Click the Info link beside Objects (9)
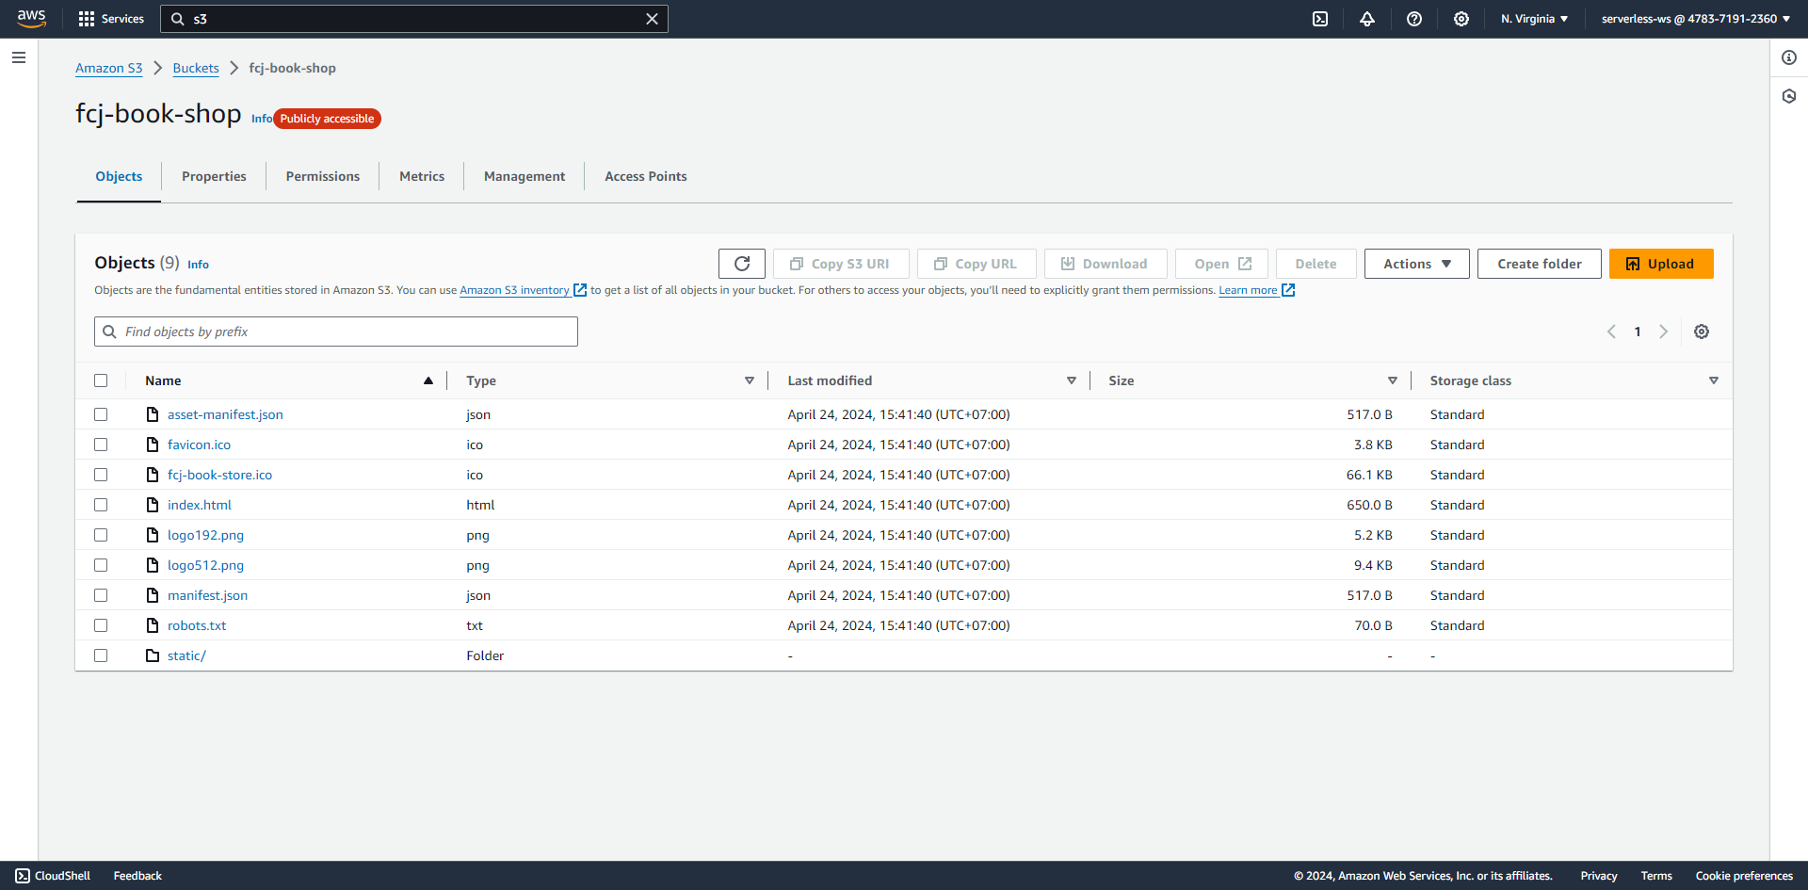 click(x=198, y=265)
